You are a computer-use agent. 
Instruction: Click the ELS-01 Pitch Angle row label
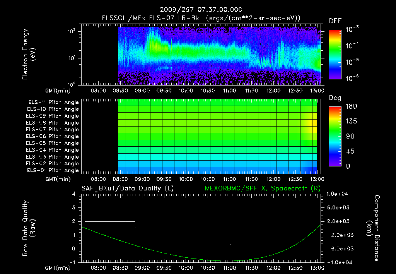[x=53, y=170]
